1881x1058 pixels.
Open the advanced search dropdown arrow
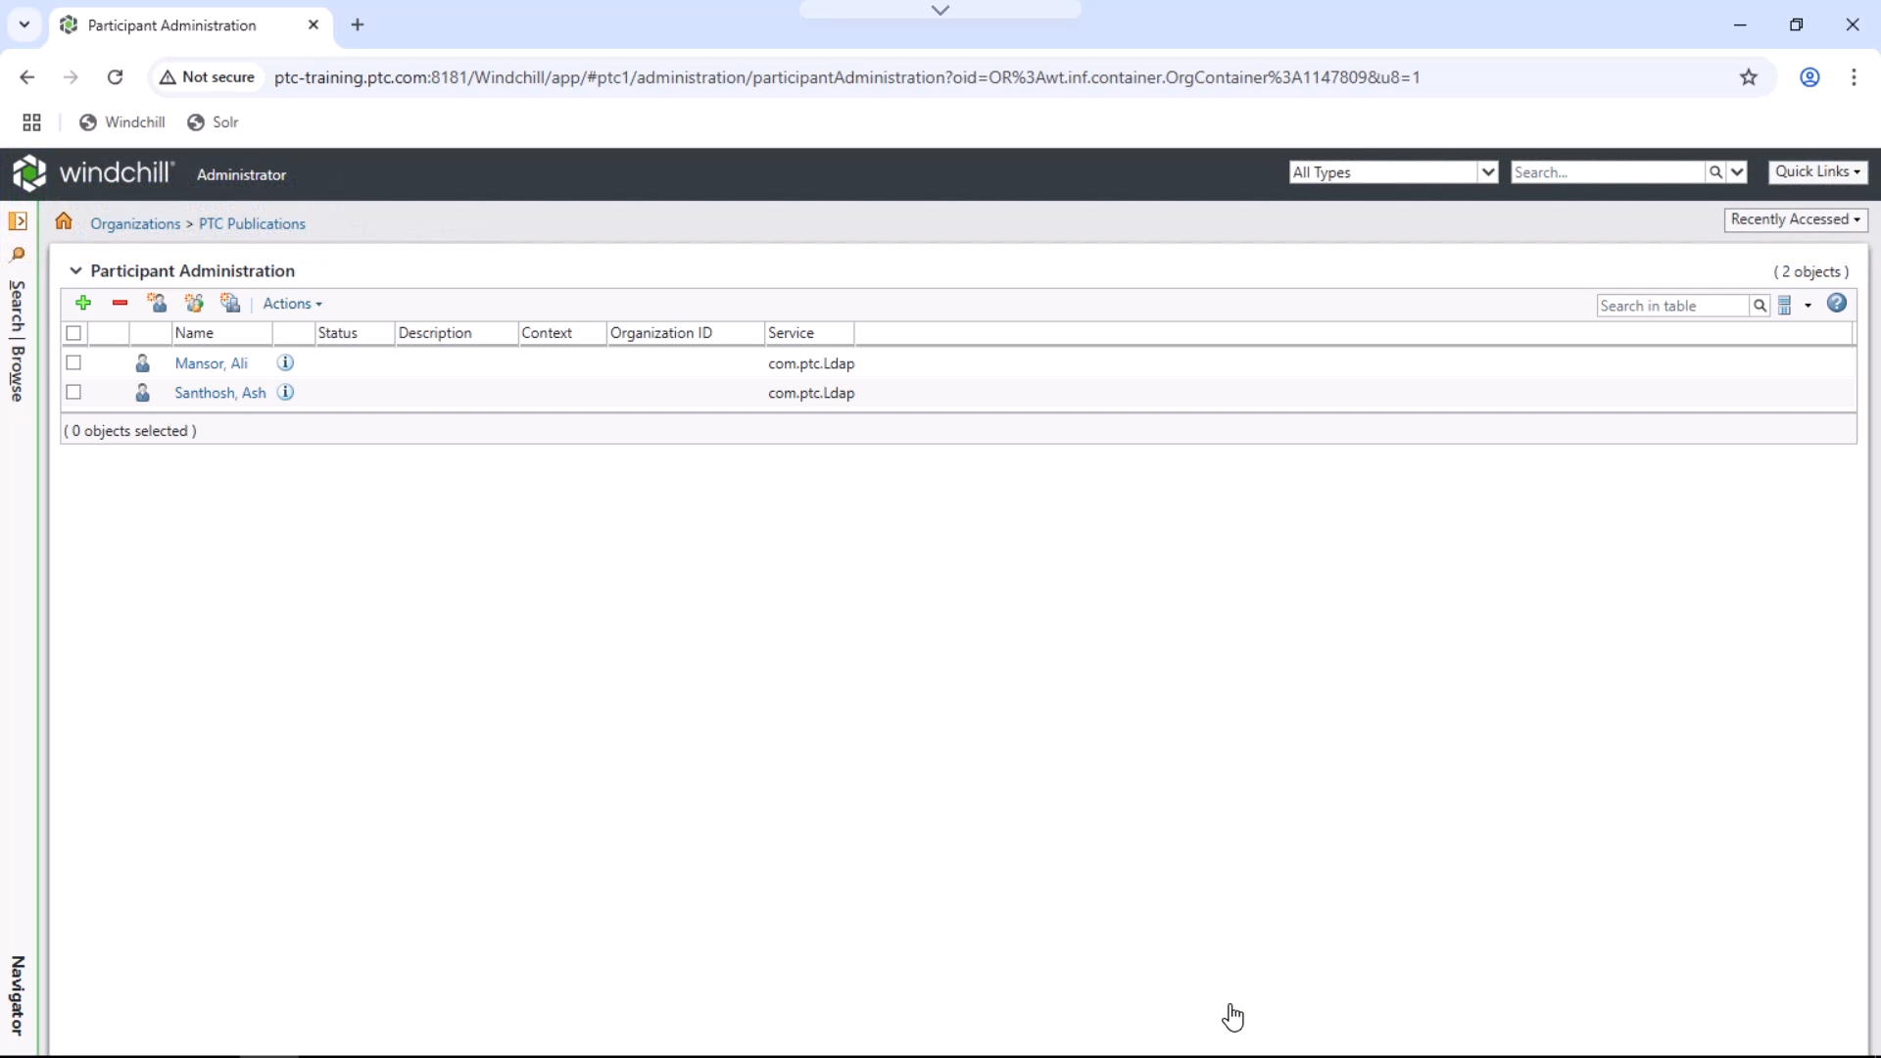[x=1737, y=172]
